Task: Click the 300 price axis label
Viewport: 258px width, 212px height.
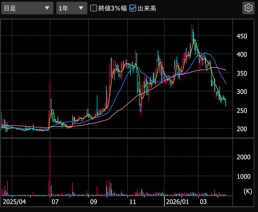Action: (242, 92)
